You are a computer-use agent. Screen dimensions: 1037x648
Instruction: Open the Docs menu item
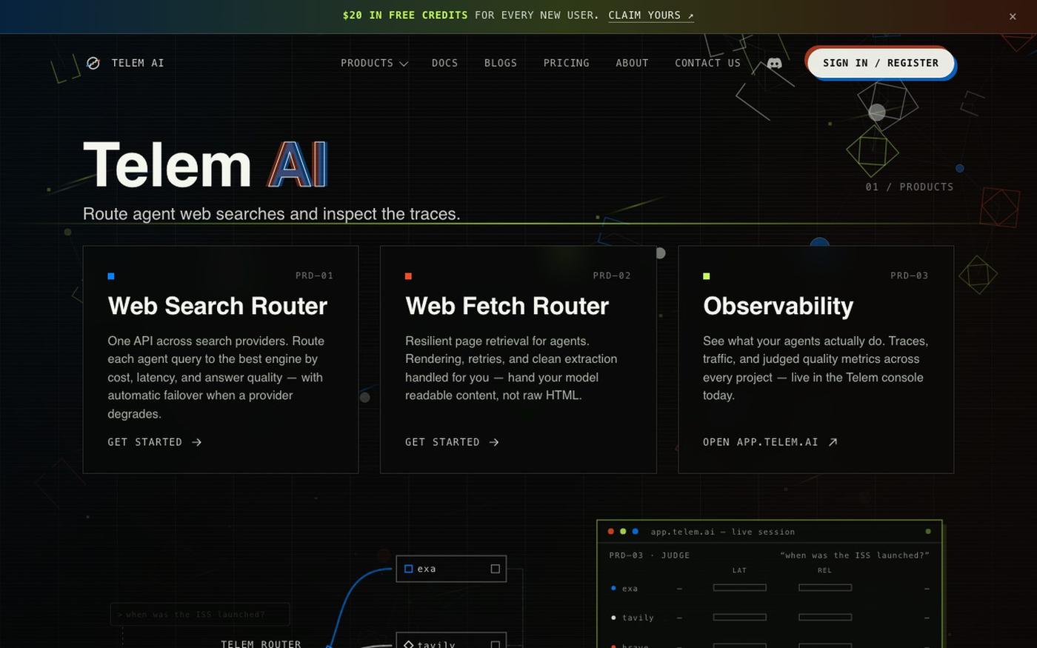click(444, 63)
